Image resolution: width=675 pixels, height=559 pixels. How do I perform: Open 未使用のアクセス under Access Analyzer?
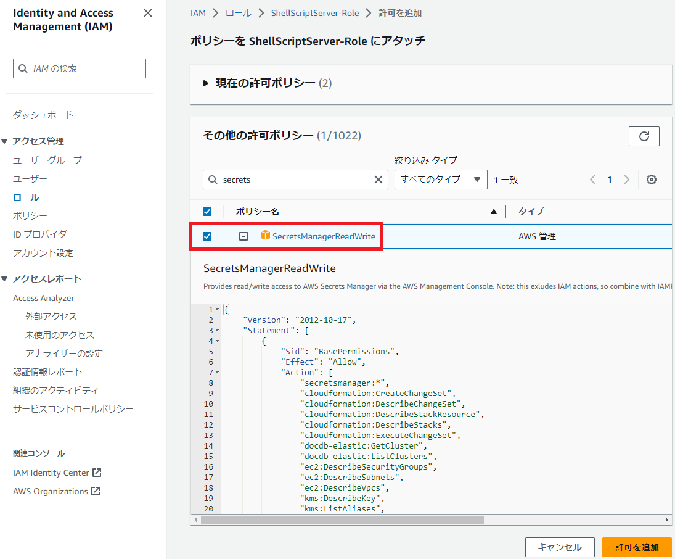(x=60, y=335)
